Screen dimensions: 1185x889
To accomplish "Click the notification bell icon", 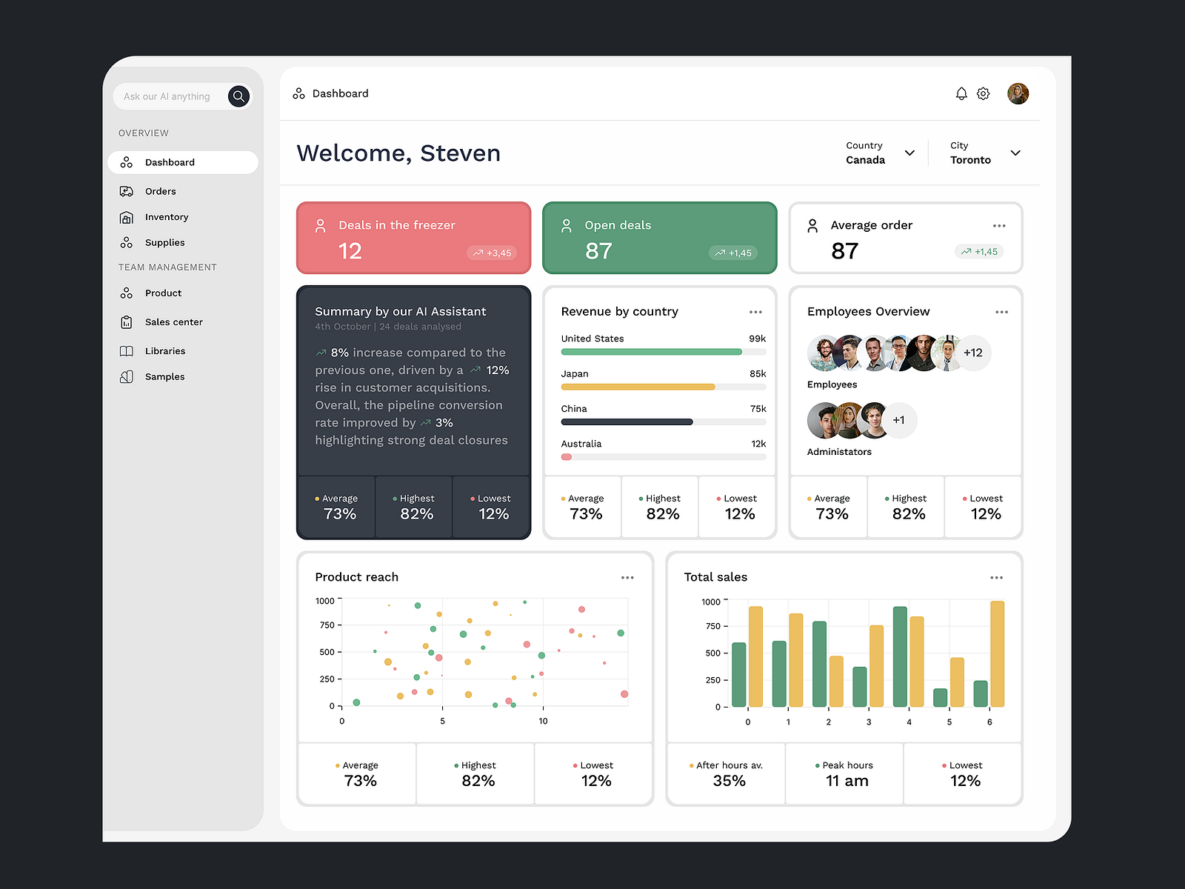I will (x=961, y=93).
